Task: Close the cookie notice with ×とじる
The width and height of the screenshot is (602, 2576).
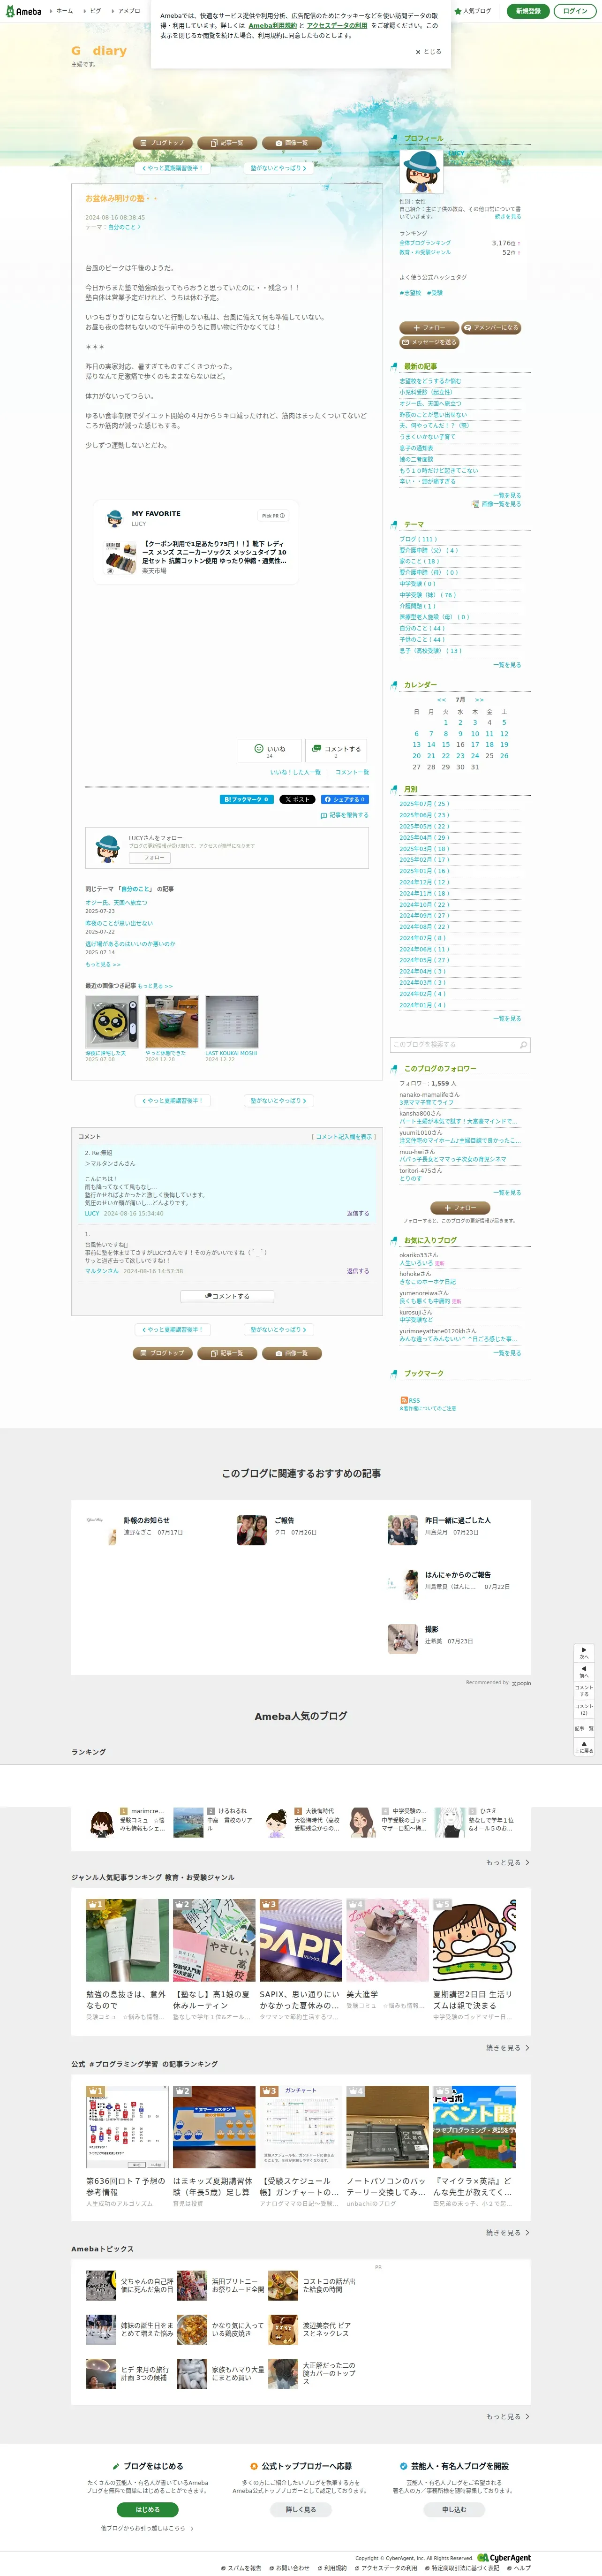Action: click(x=428, y=52)
